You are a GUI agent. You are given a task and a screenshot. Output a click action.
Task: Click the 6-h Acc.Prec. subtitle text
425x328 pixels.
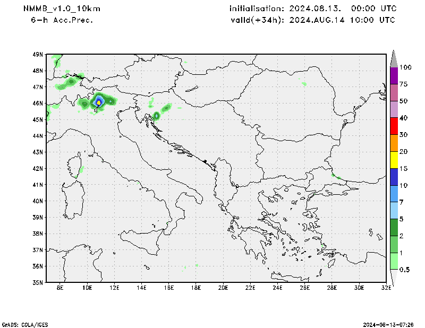[x=62, y=20]
